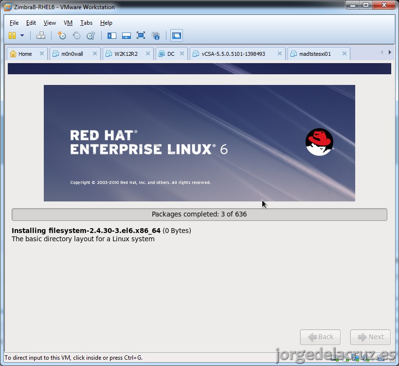Open the VM menu
The width and height of the screenshot is (399, 366).
click(68, 23)
